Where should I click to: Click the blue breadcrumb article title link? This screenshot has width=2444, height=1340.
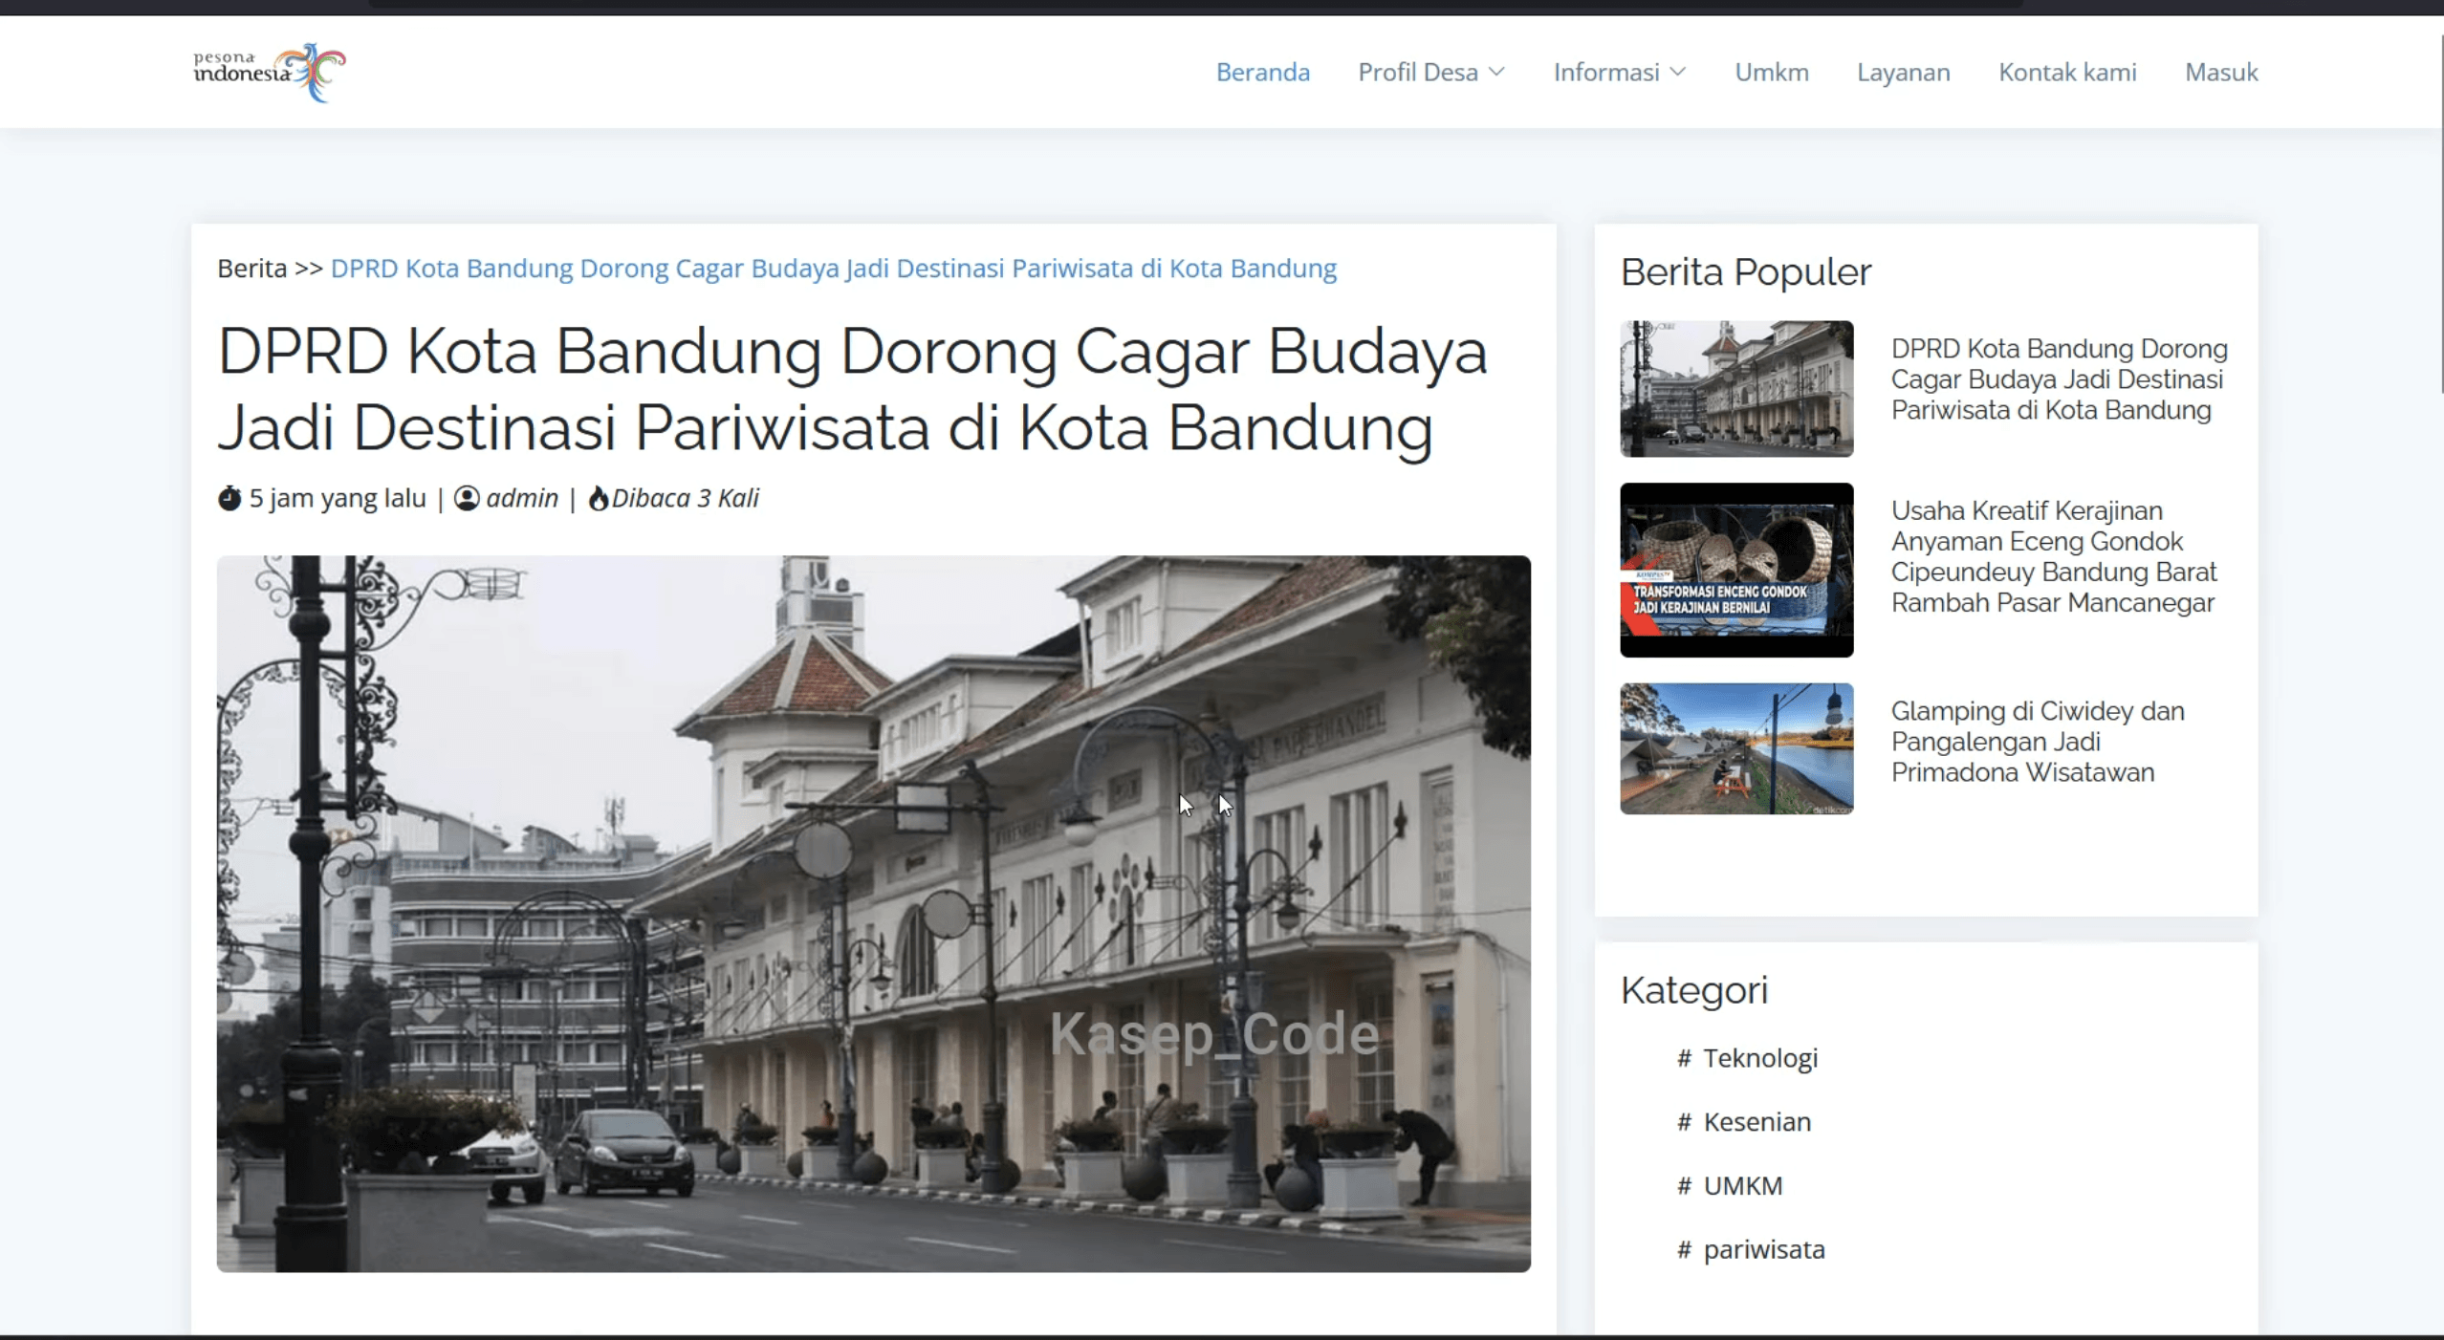[833, 269]
